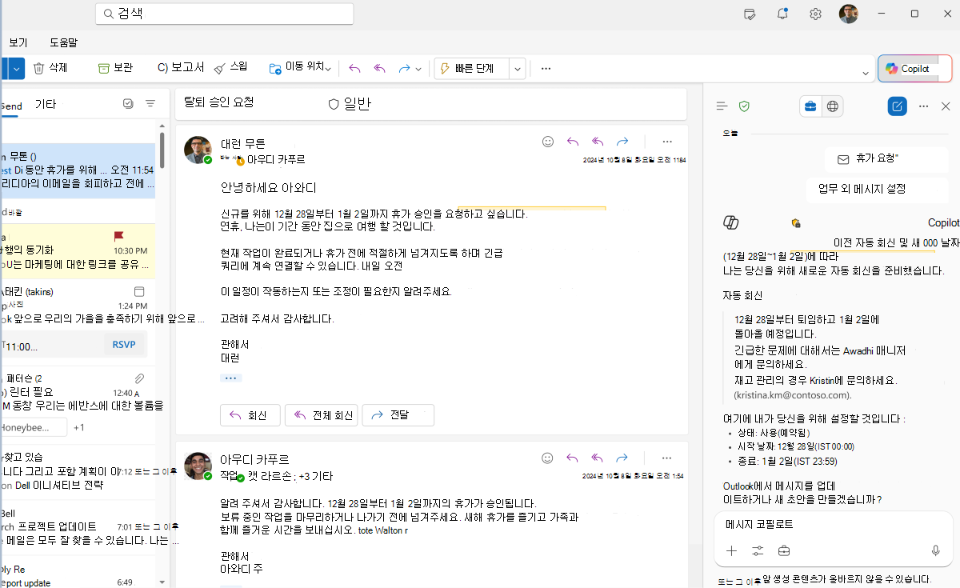Click the RSVP button in message list

(x=123, y=345)
